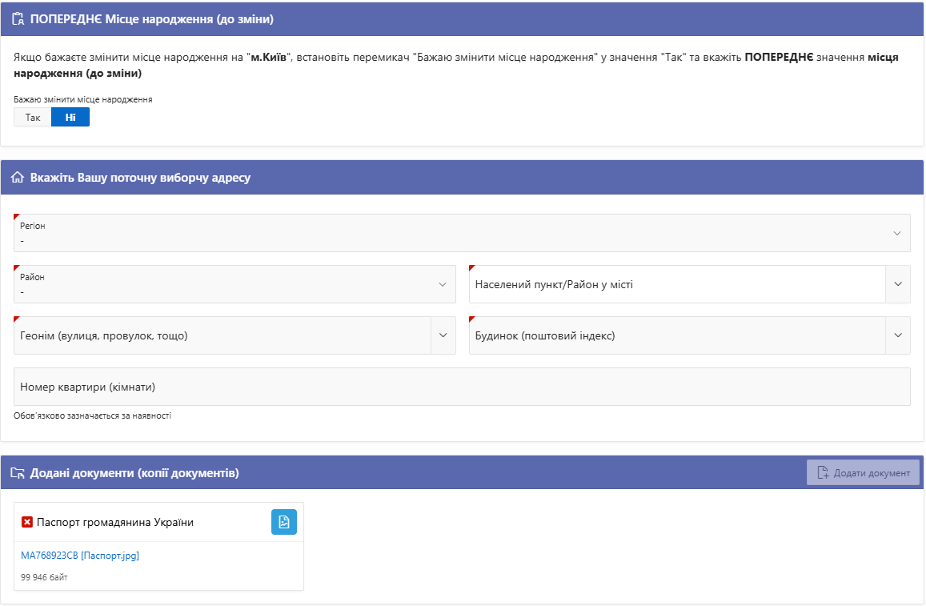Click the Паспорт громадянина України document title
This screenshot has height=606, width=926.
pyautogui.click(x=115, y=522)
